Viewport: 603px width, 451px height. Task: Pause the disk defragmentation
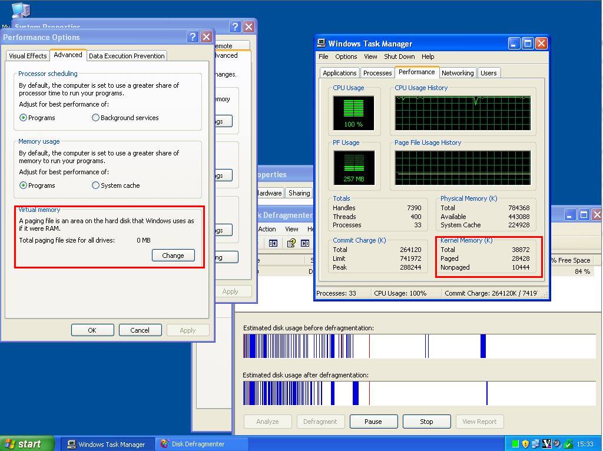(x=373, y=422)
